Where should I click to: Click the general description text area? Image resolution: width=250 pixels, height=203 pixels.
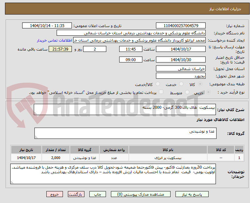click(x=125, y=109)
